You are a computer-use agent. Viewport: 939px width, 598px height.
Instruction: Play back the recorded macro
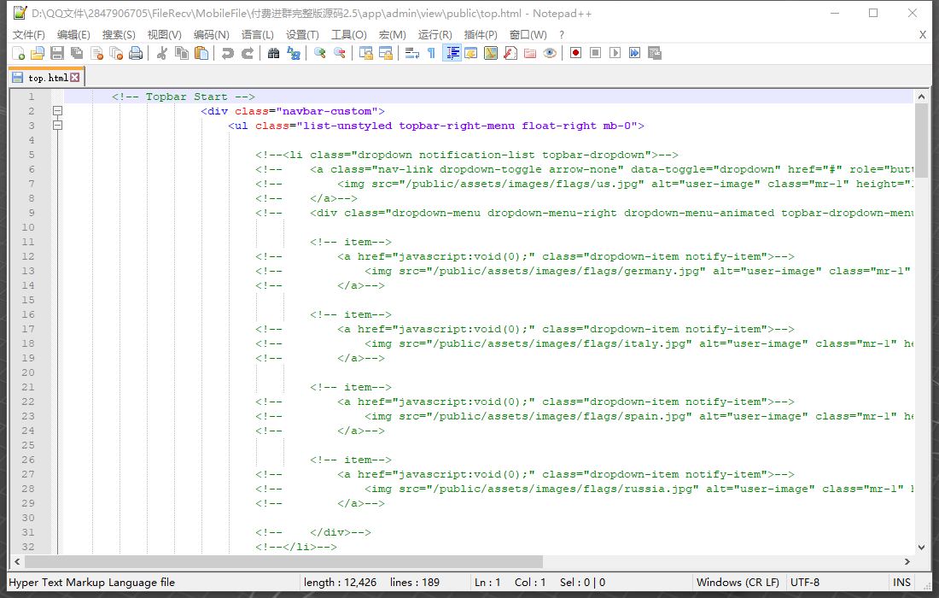pos(615,53)
